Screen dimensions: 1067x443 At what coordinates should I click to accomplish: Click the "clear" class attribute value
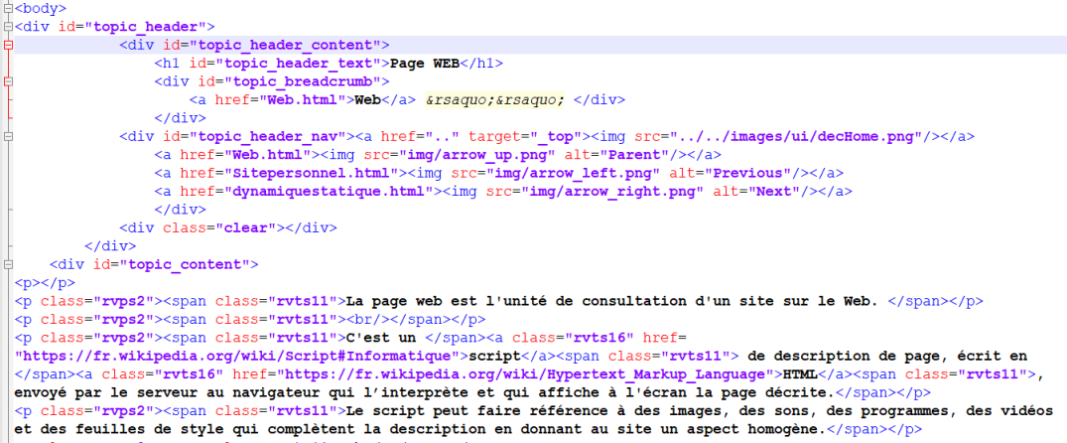coord(244,227)
